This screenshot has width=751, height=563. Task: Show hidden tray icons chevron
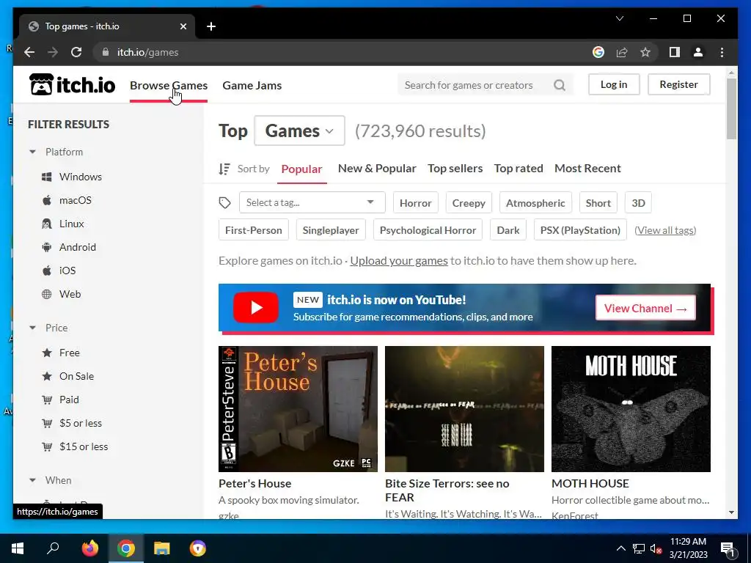(620, 548)
